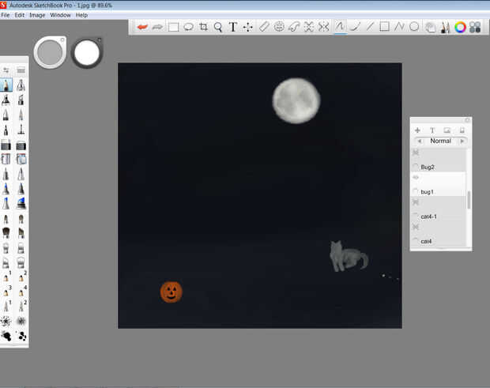
Task: Choose the Zoom magnifier tool
Action: [x=218, y=27]
